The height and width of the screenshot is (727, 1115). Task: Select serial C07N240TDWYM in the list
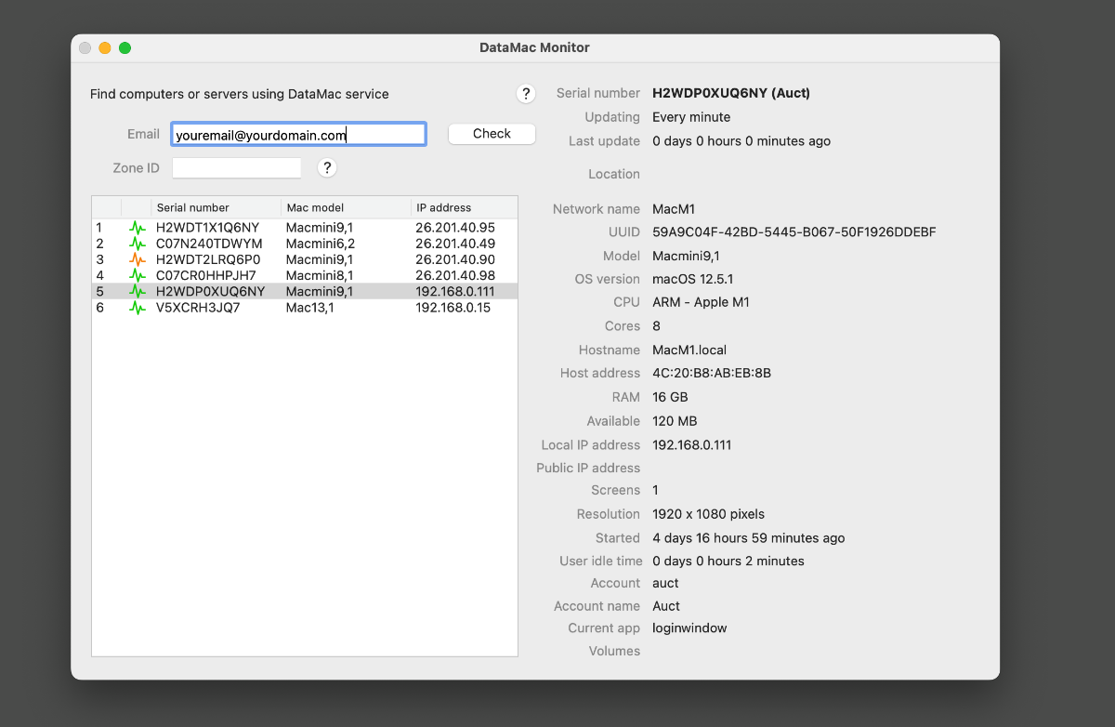[209, 244]
